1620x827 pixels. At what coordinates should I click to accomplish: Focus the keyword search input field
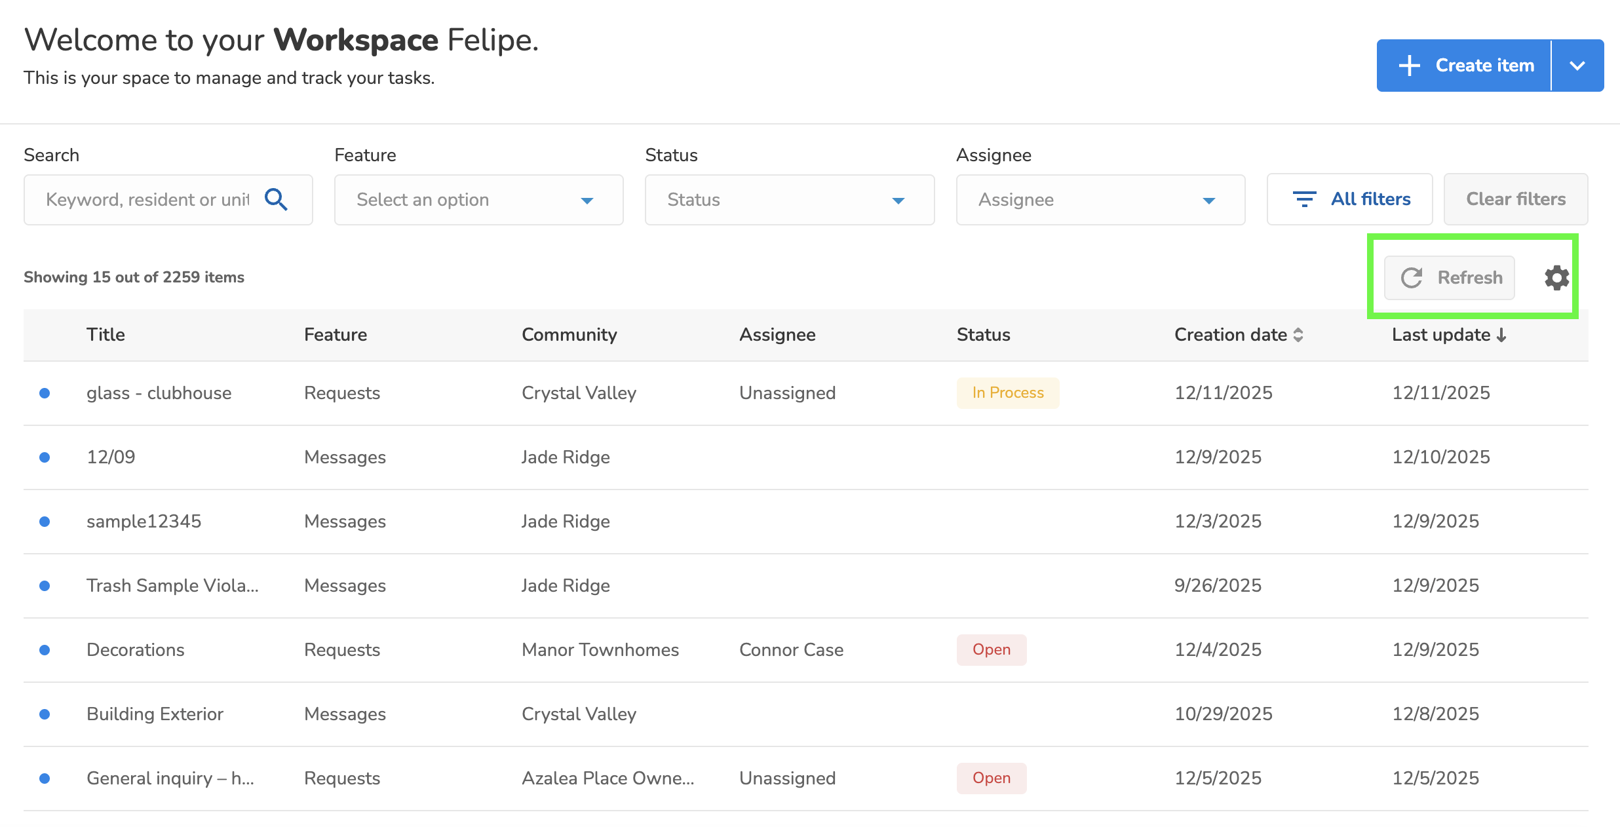click(x=147, y=200)
